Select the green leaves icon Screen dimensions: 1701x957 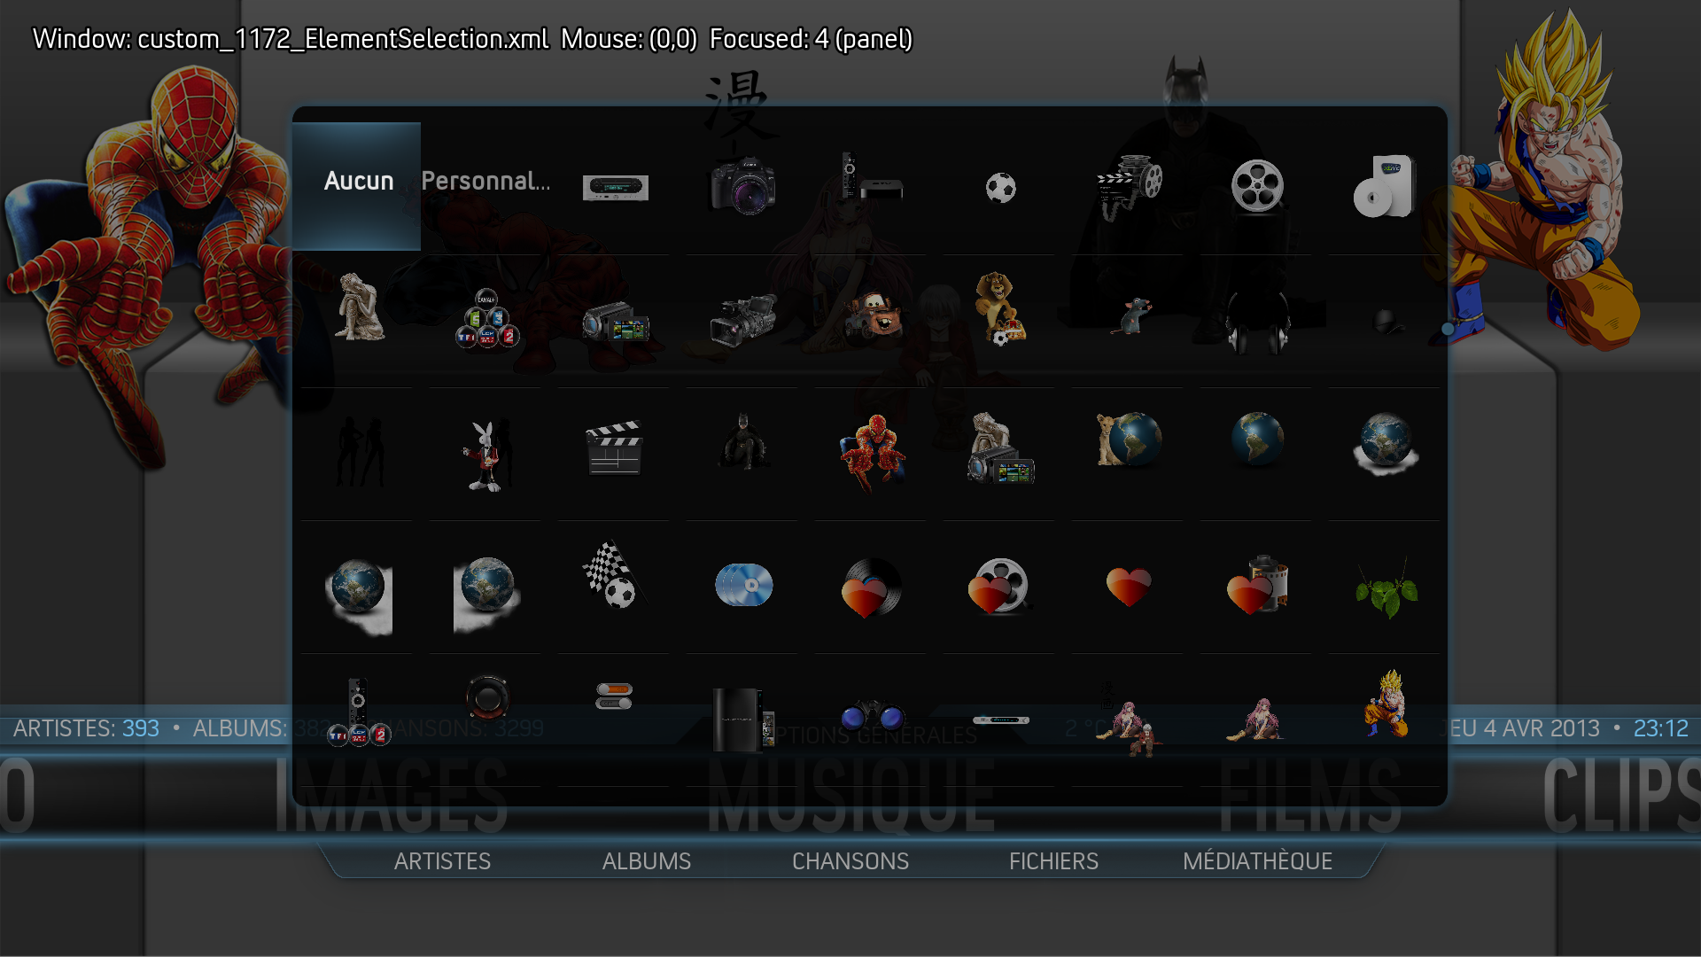pos(1386,590)
